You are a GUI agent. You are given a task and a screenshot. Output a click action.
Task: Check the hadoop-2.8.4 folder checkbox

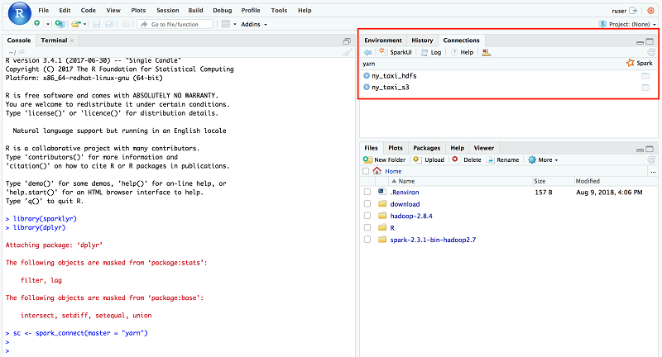[x=367, y=216]
